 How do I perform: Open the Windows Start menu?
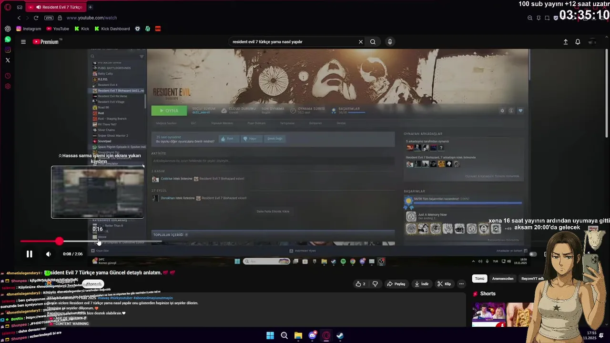[270, 335]
